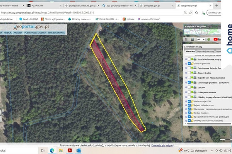Show hidden system tray icons chevron

pyautogui.click(x=212, y=151)
